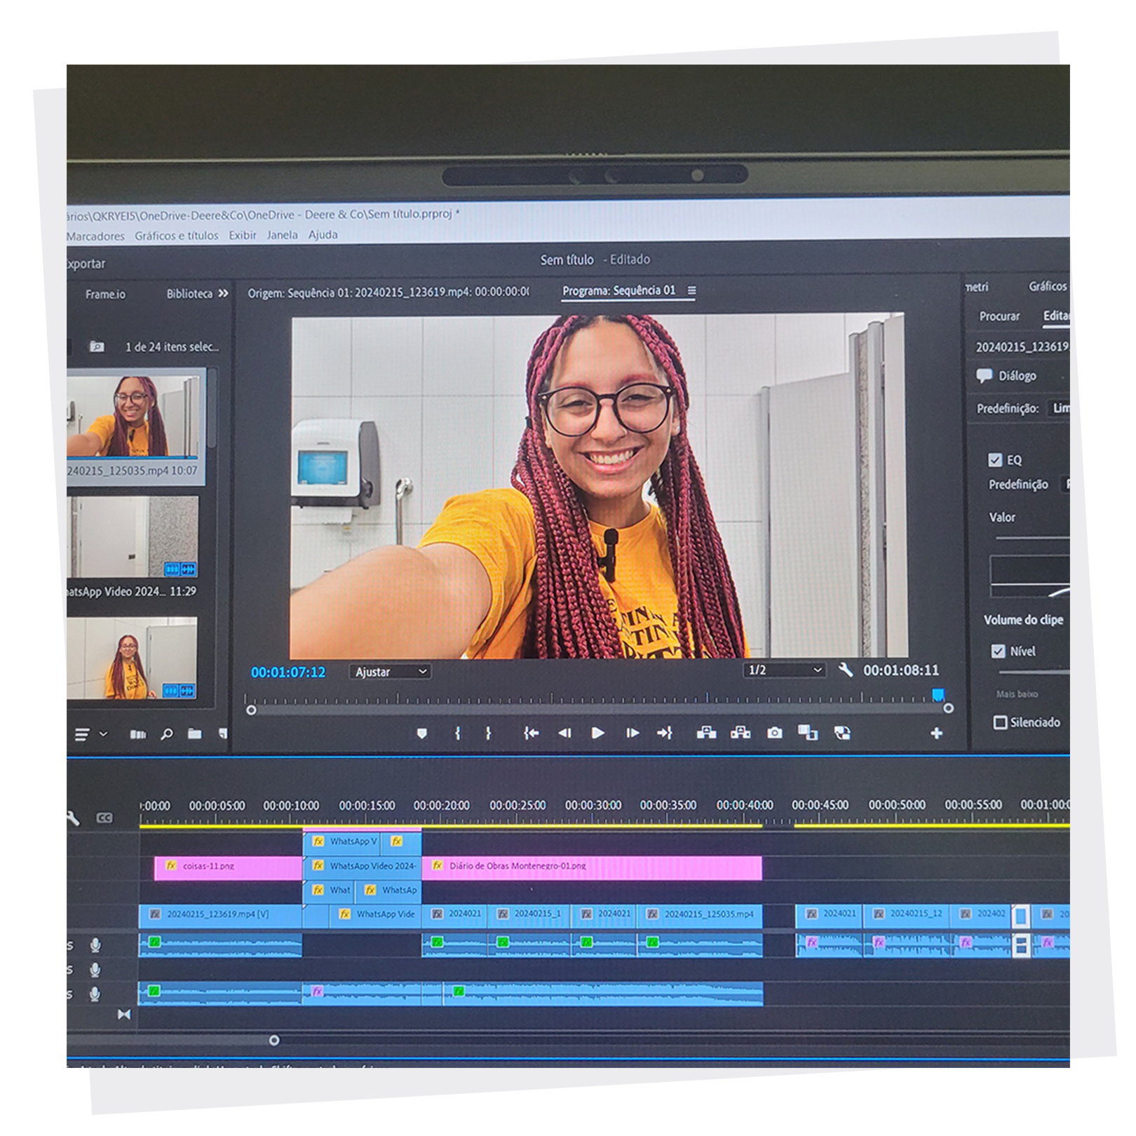Create a New Bin with folder icon
This screenshot has width=1136, height=1136.
coord(195,734)
